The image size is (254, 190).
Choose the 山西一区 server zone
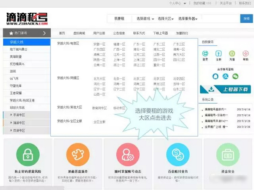tap(99, 94)
